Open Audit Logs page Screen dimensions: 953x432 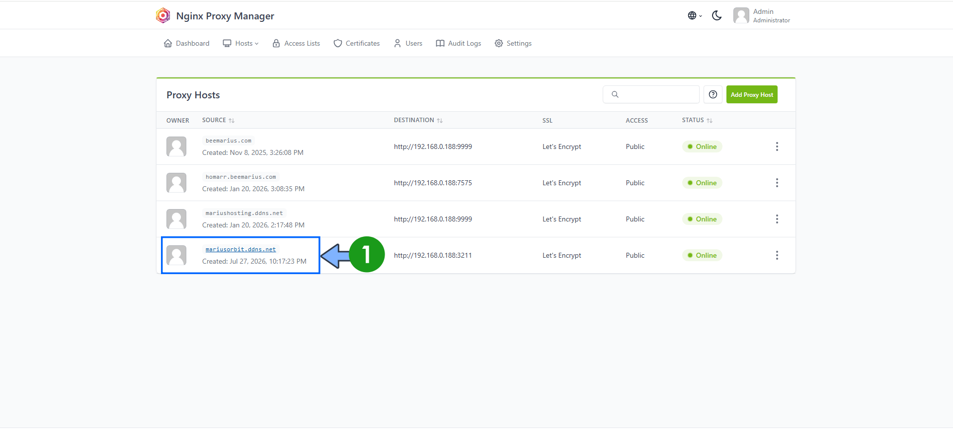click(x=459, y=43)
